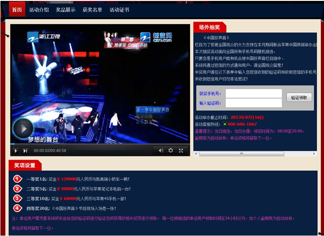Click the video progress bar
324x236 pixels.
click(100, 144)
